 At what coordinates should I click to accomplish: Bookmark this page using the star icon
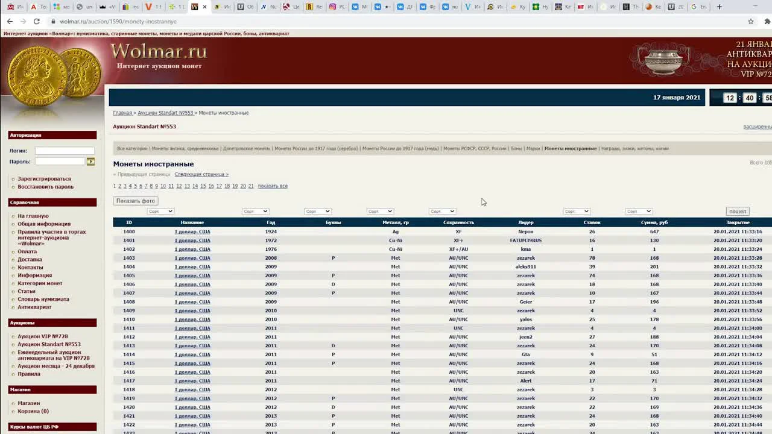pyautogui.click(x=751, y=21)
